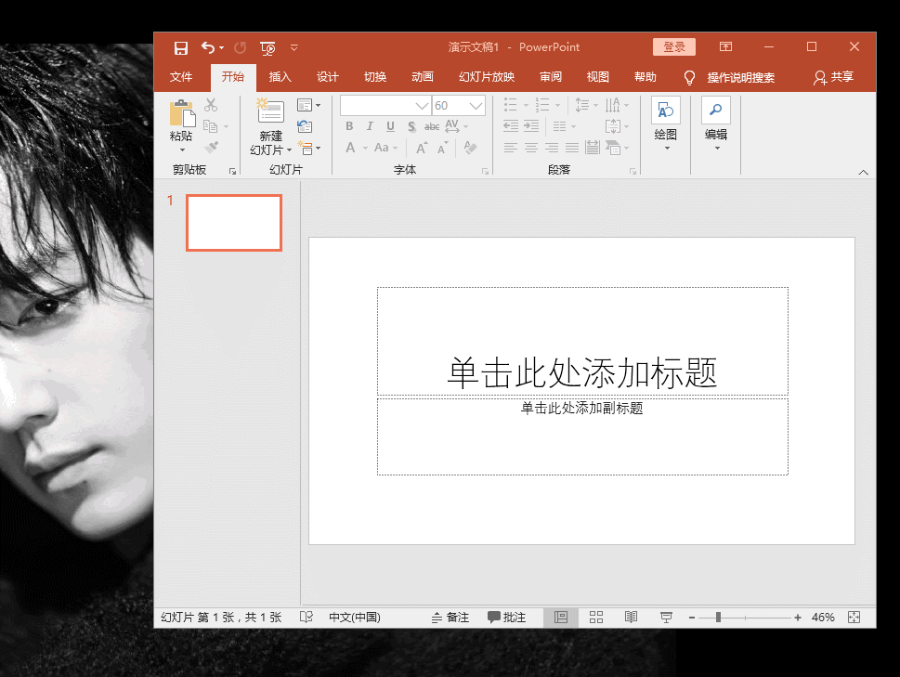Click the Paste clipboard icon
Image resolution: width=900 pixels, height=677 pixels.
181,114
